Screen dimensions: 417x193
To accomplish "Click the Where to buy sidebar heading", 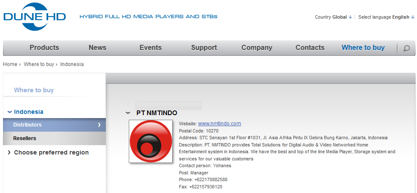I will (34, 90).
